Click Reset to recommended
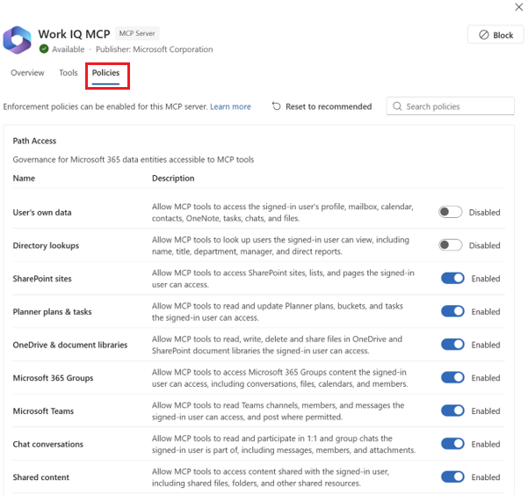The height and width of the screenshot is (495, 528). 322,106
